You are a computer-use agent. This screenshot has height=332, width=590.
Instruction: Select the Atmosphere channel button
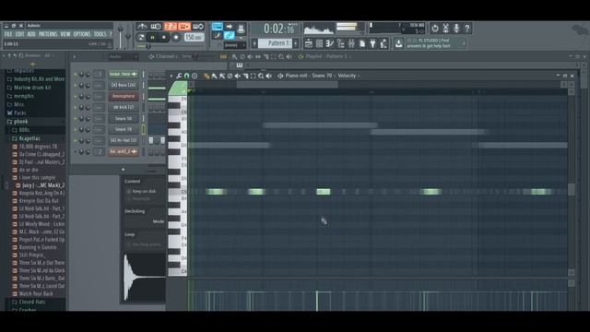(x=124, y=96)
